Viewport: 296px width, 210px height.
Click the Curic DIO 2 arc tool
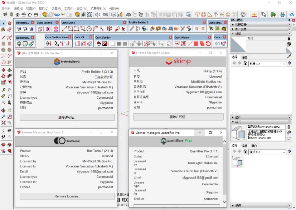95,29
